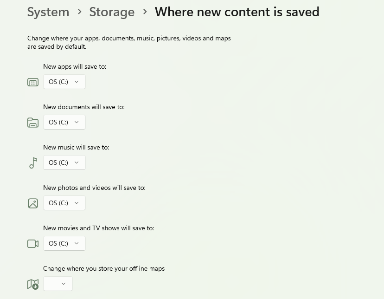Expand the movies and TV shows dropdown

[64, 243]
